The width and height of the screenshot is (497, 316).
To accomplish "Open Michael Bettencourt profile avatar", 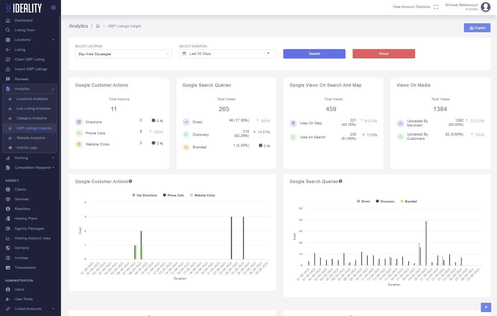I will point(486,7).
